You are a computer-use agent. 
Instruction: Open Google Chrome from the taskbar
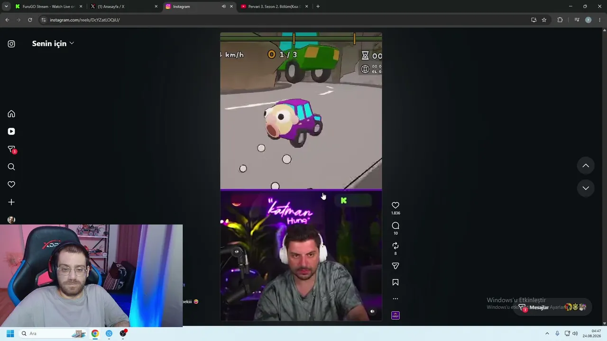click(x=95, y=333)
